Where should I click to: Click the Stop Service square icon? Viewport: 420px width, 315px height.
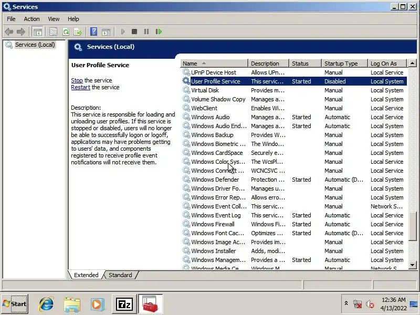[x=134, y=31]
